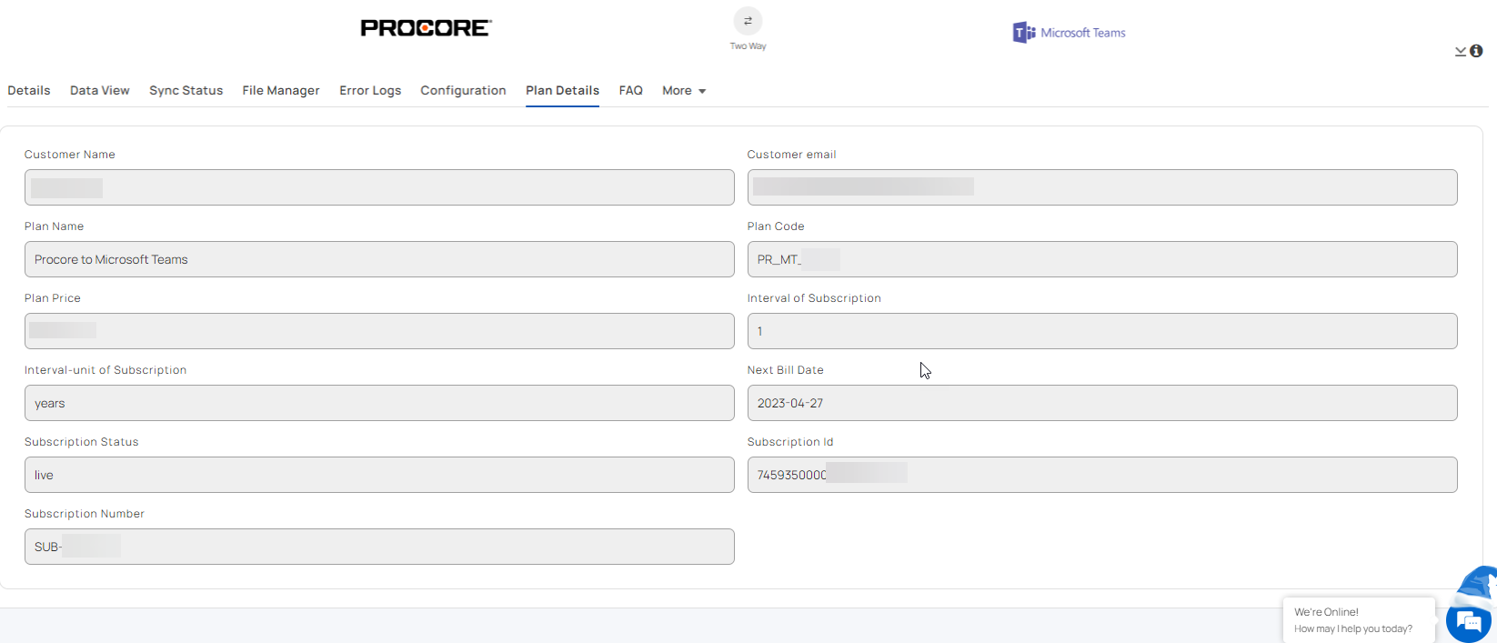The height and width of the screenshot is (643, 1497).
Task: Click the "Subscription Number" label
Action: pos(85,514)
